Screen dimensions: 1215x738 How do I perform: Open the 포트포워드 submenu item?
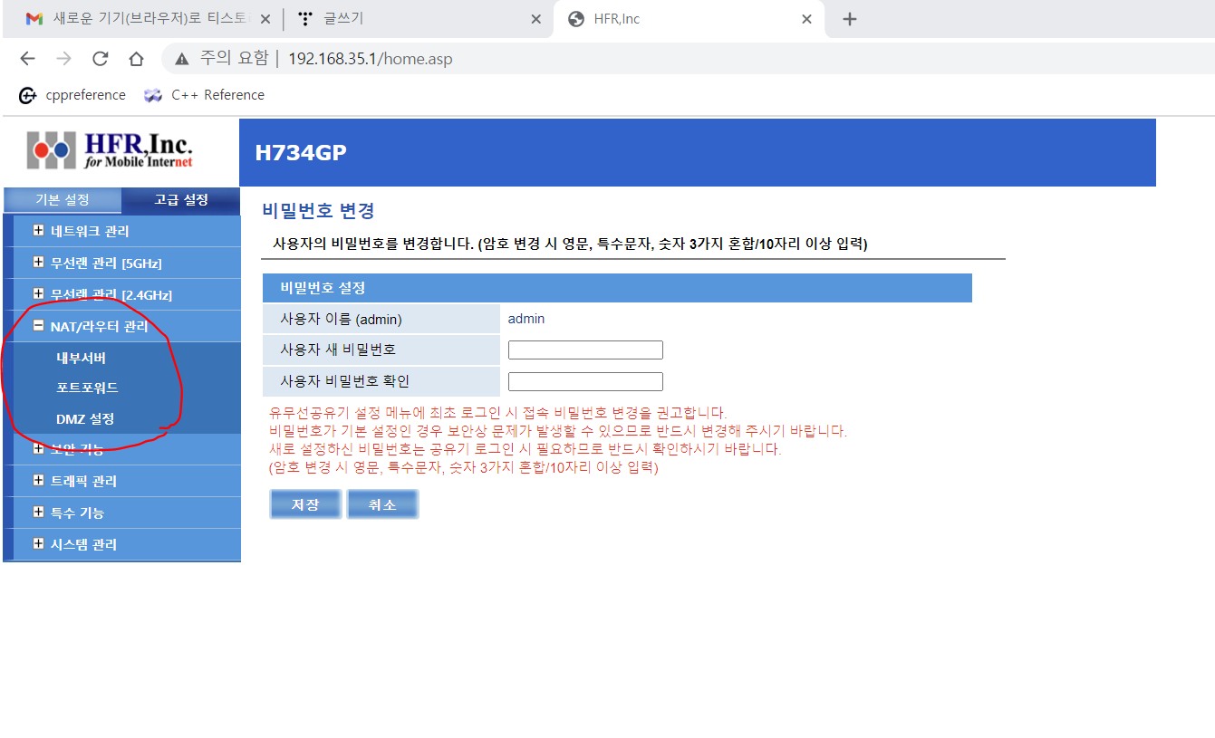[x=87, y=388]
